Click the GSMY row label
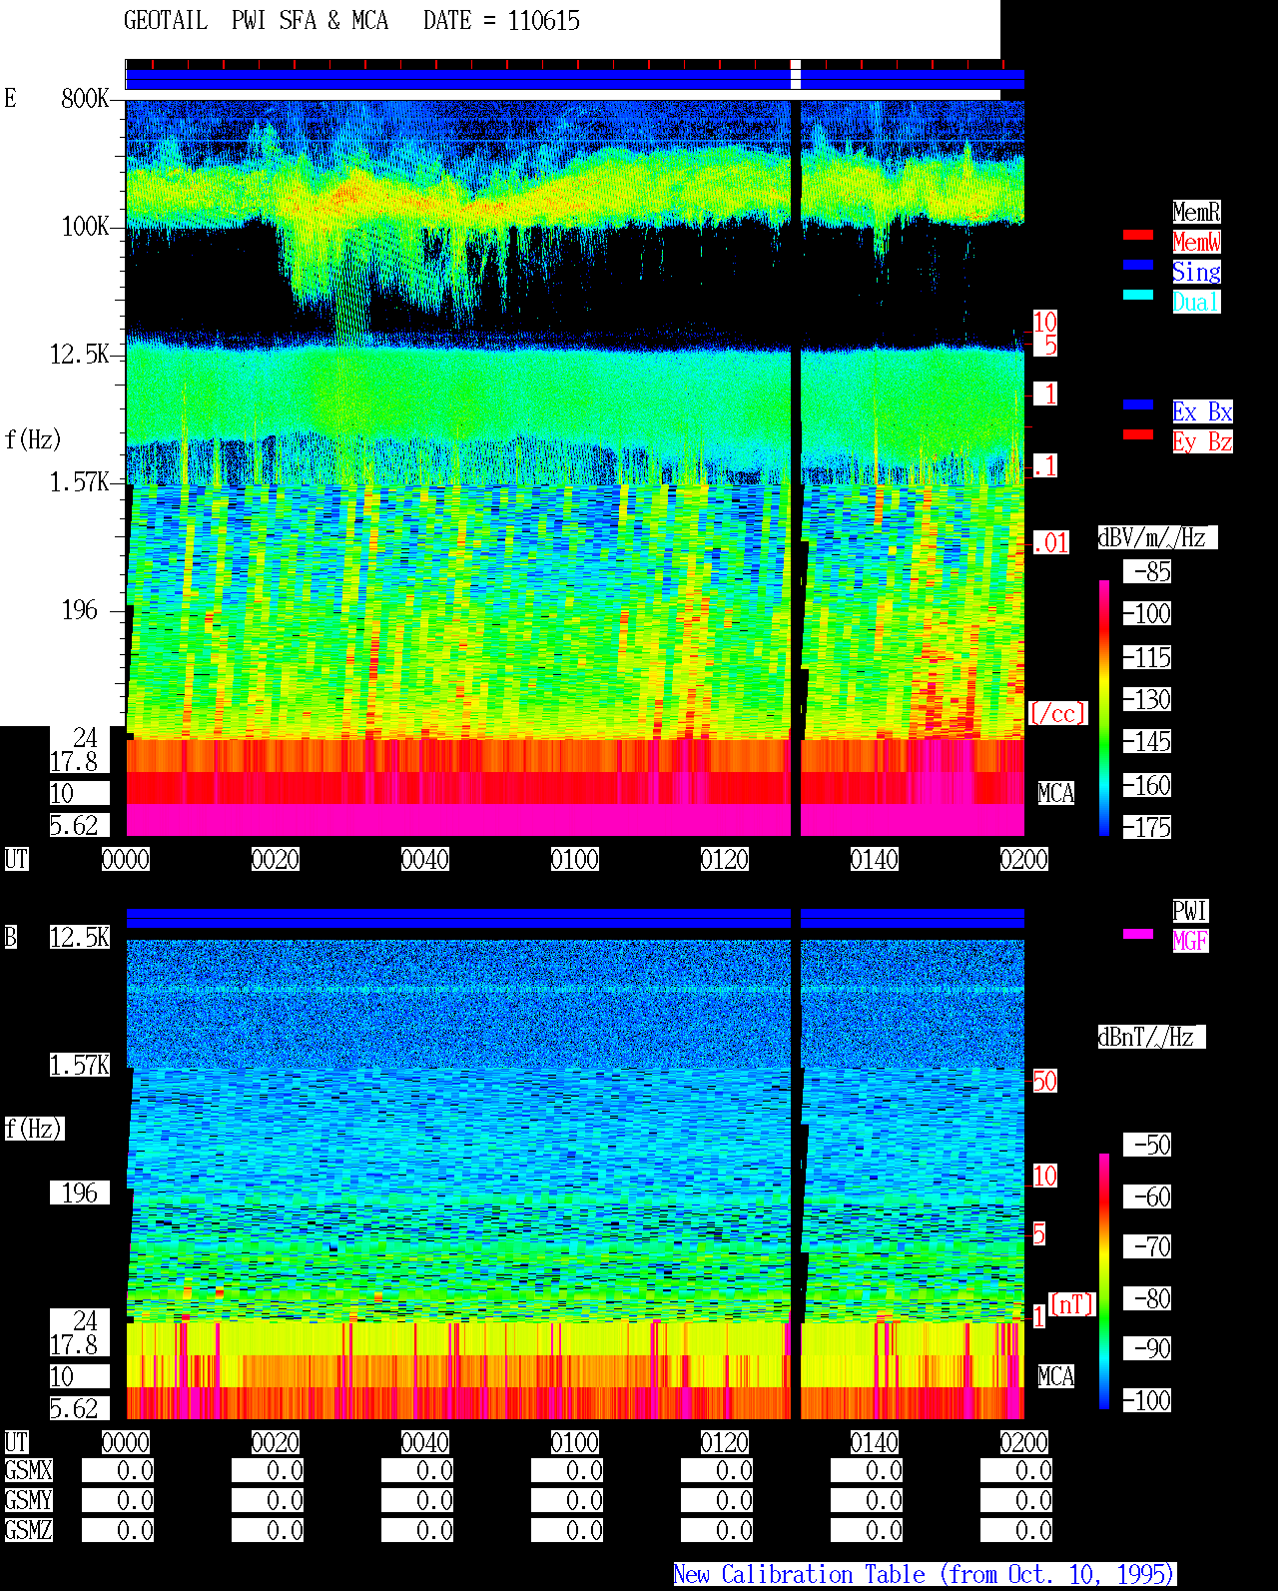Viewport: 1278px width, 1591px height. 28,1500
